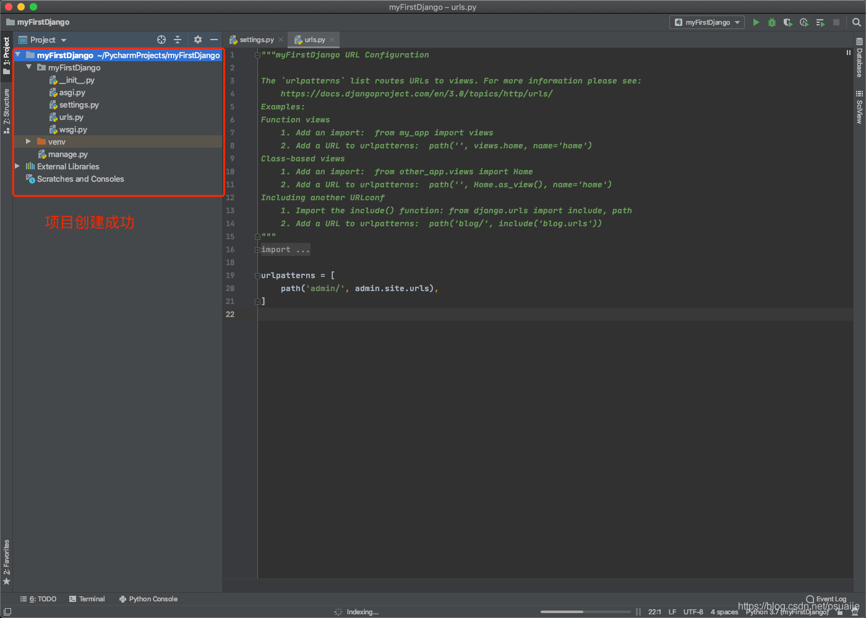Select manage.py in the project tree
Screen dimensions: 866x618
[68, 154]
